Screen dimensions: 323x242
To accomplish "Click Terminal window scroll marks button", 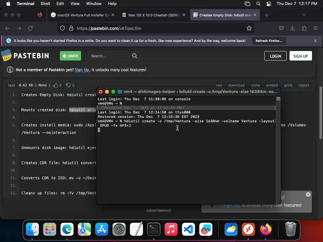I will pos(278,99).
